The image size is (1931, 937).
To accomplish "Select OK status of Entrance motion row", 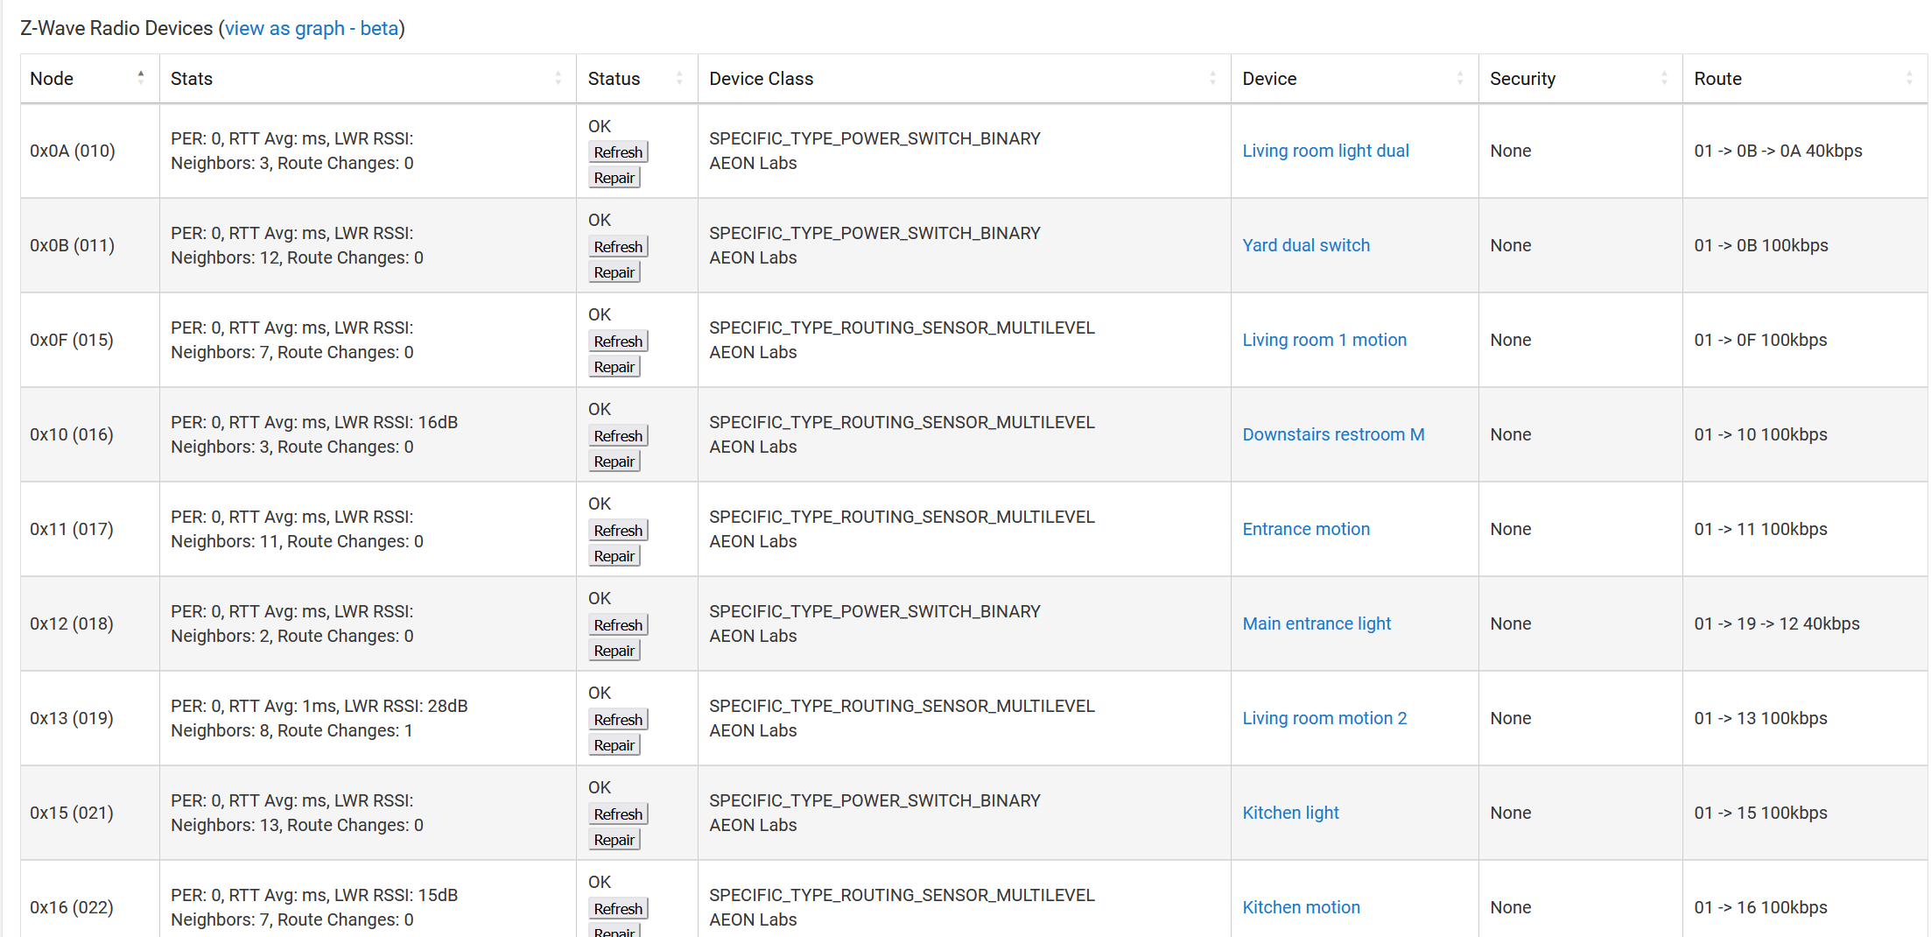I will click(x=600, y=504).
